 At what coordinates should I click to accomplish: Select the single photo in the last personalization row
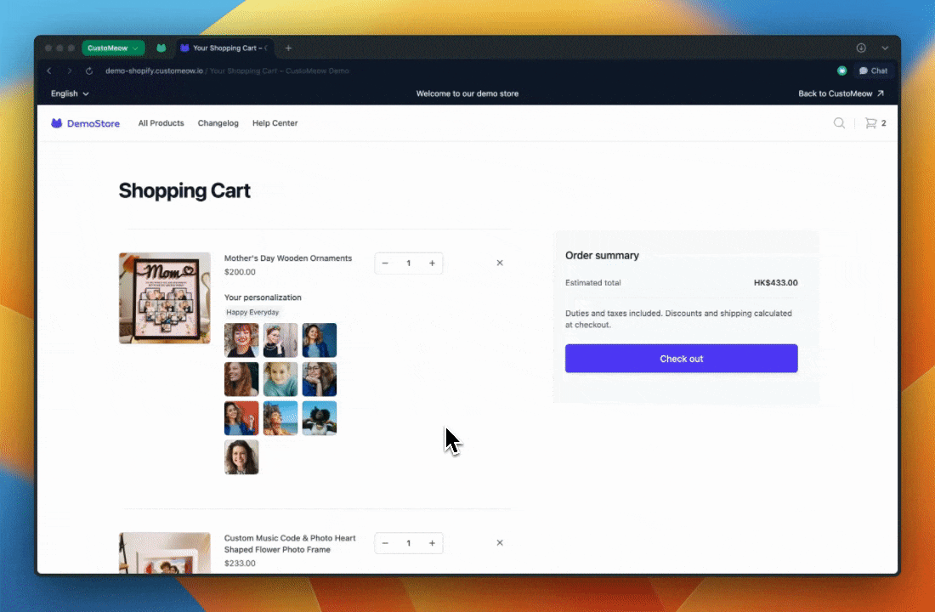[241, 457]
